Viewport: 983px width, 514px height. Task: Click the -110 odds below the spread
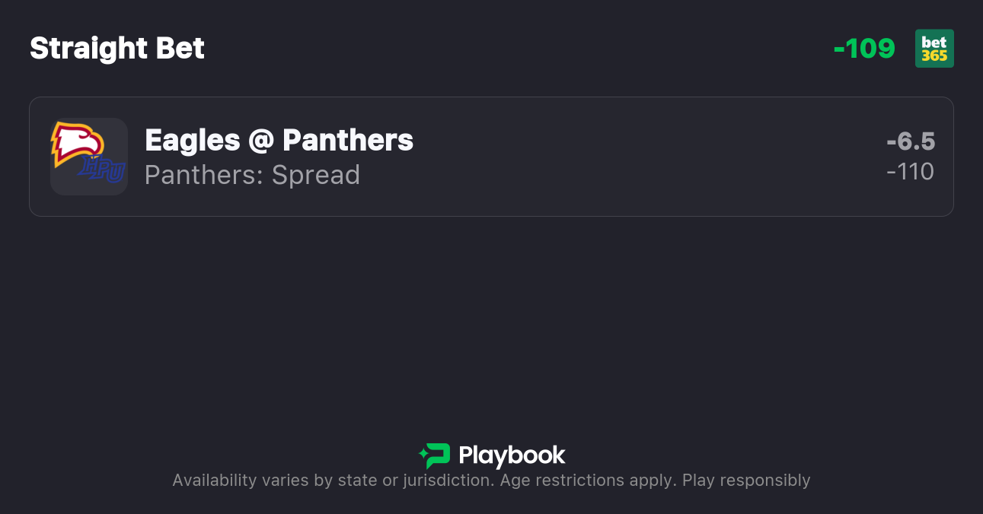[911, 172]
